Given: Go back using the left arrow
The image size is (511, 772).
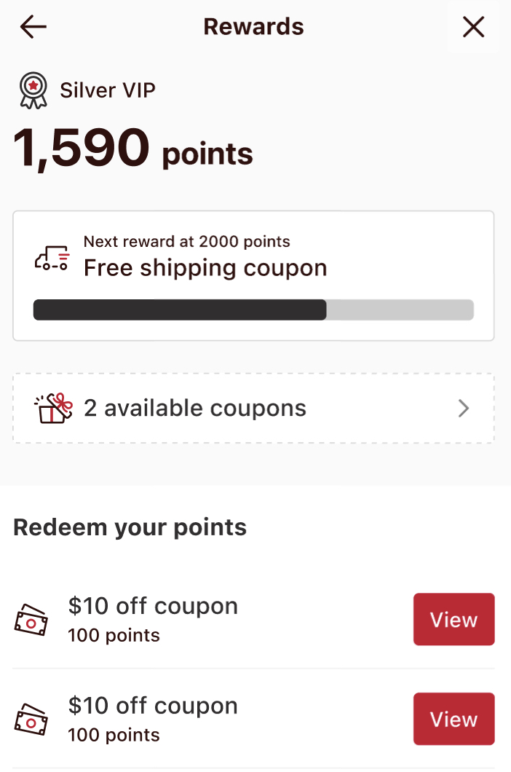Looking at the screenshot, I should tap(33, 28).
